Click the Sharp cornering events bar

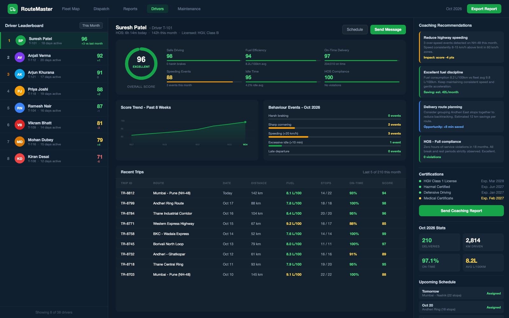[x=335, y=128]
